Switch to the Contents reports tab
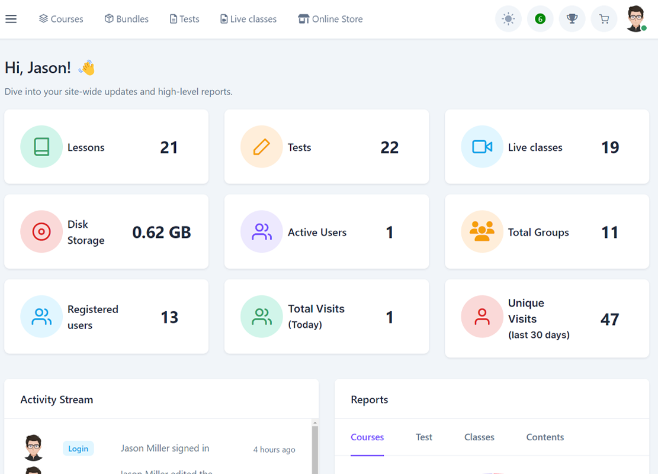This screenshot has height=474, width=658. tap(545, 437)
